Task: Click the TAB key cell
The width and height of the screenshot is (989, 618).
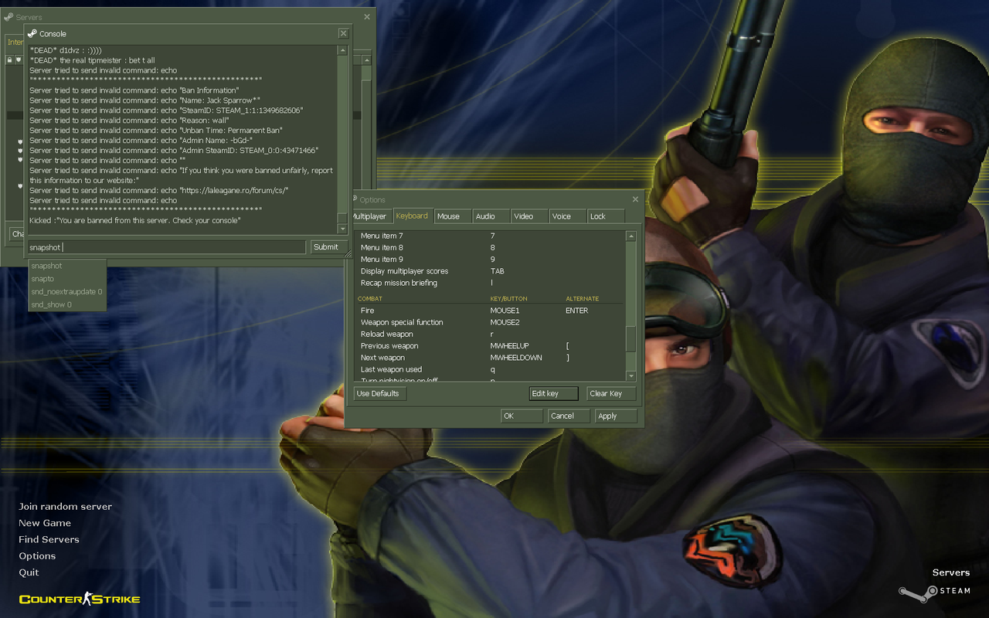Action: coord(498,271)
